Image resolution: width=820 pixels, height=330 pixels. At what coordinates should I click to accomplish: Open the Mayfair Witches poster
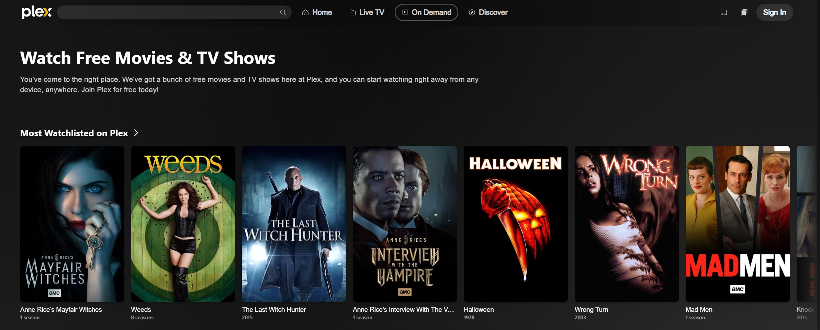pyautogui.click(x=72, y=223)
